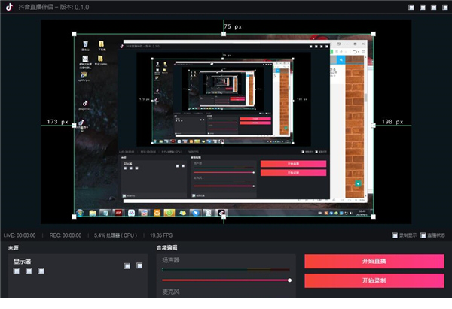Screen dimensions: 452x309
Task: Click the green round icon in previewed taskbar
Action: 169,213
